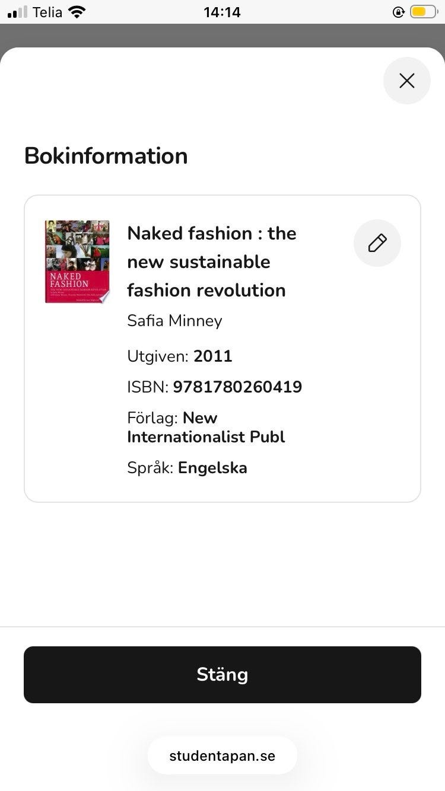Tap the Utgiven label text

(158, 356)
